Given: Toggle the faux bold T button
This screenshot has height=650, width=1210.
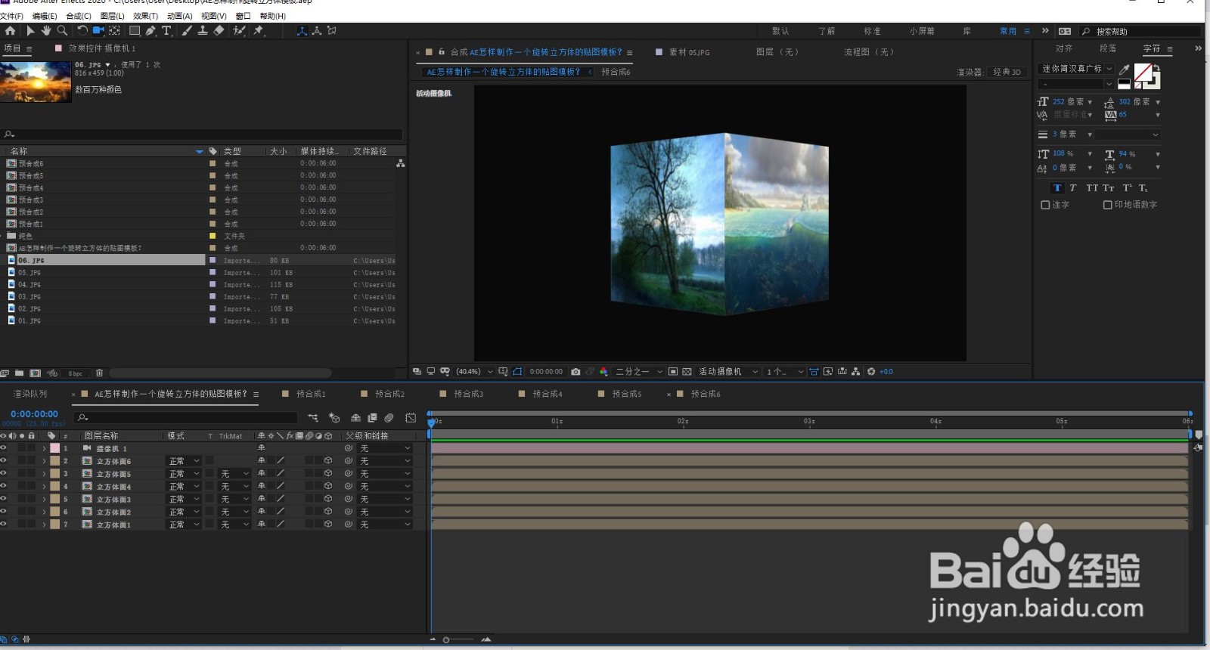Looking at the screenshot, I should [1057, 188].
